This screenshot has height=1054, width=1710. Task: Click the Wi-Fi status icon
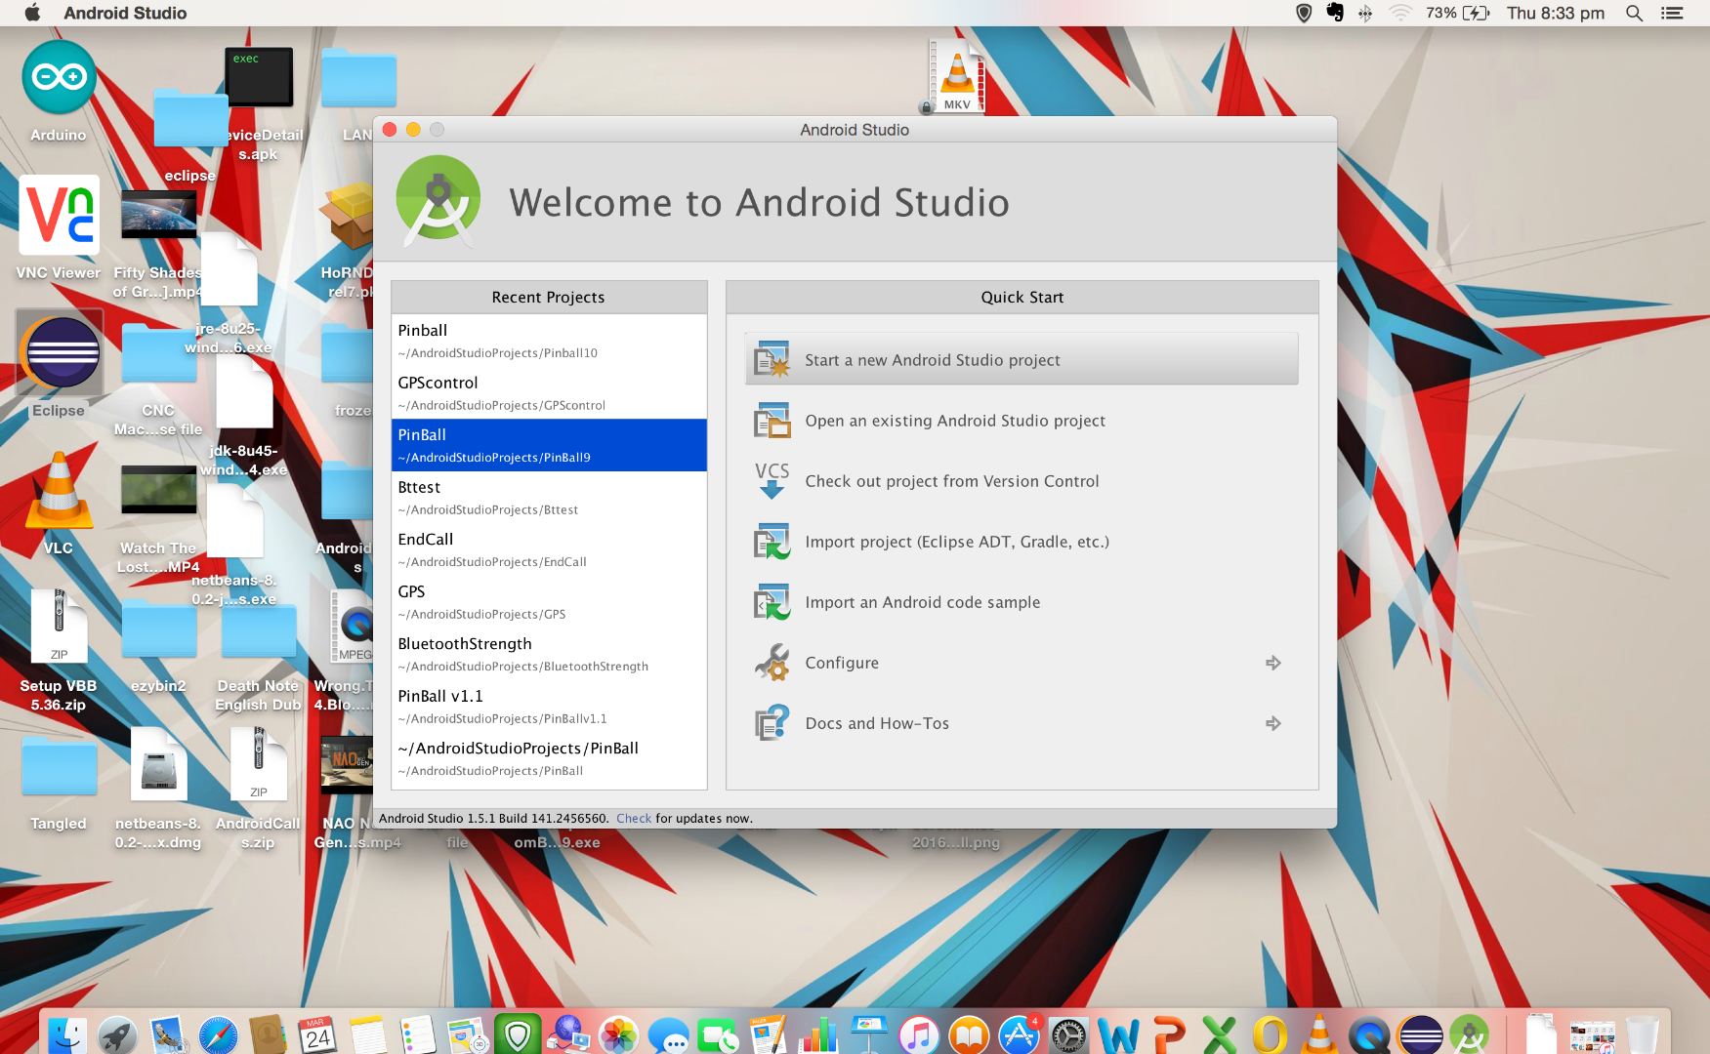(x=1400, y=13)
